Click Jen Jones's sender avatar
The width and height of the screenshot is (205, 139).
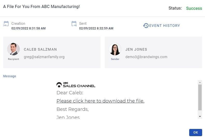point(115,49)
